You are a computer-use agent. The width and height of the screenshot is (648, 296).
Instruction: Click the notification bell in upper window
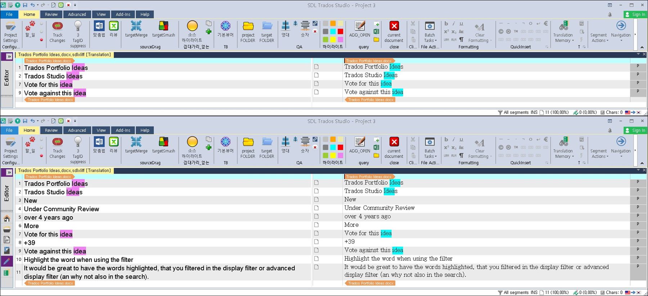coord(610,14)
